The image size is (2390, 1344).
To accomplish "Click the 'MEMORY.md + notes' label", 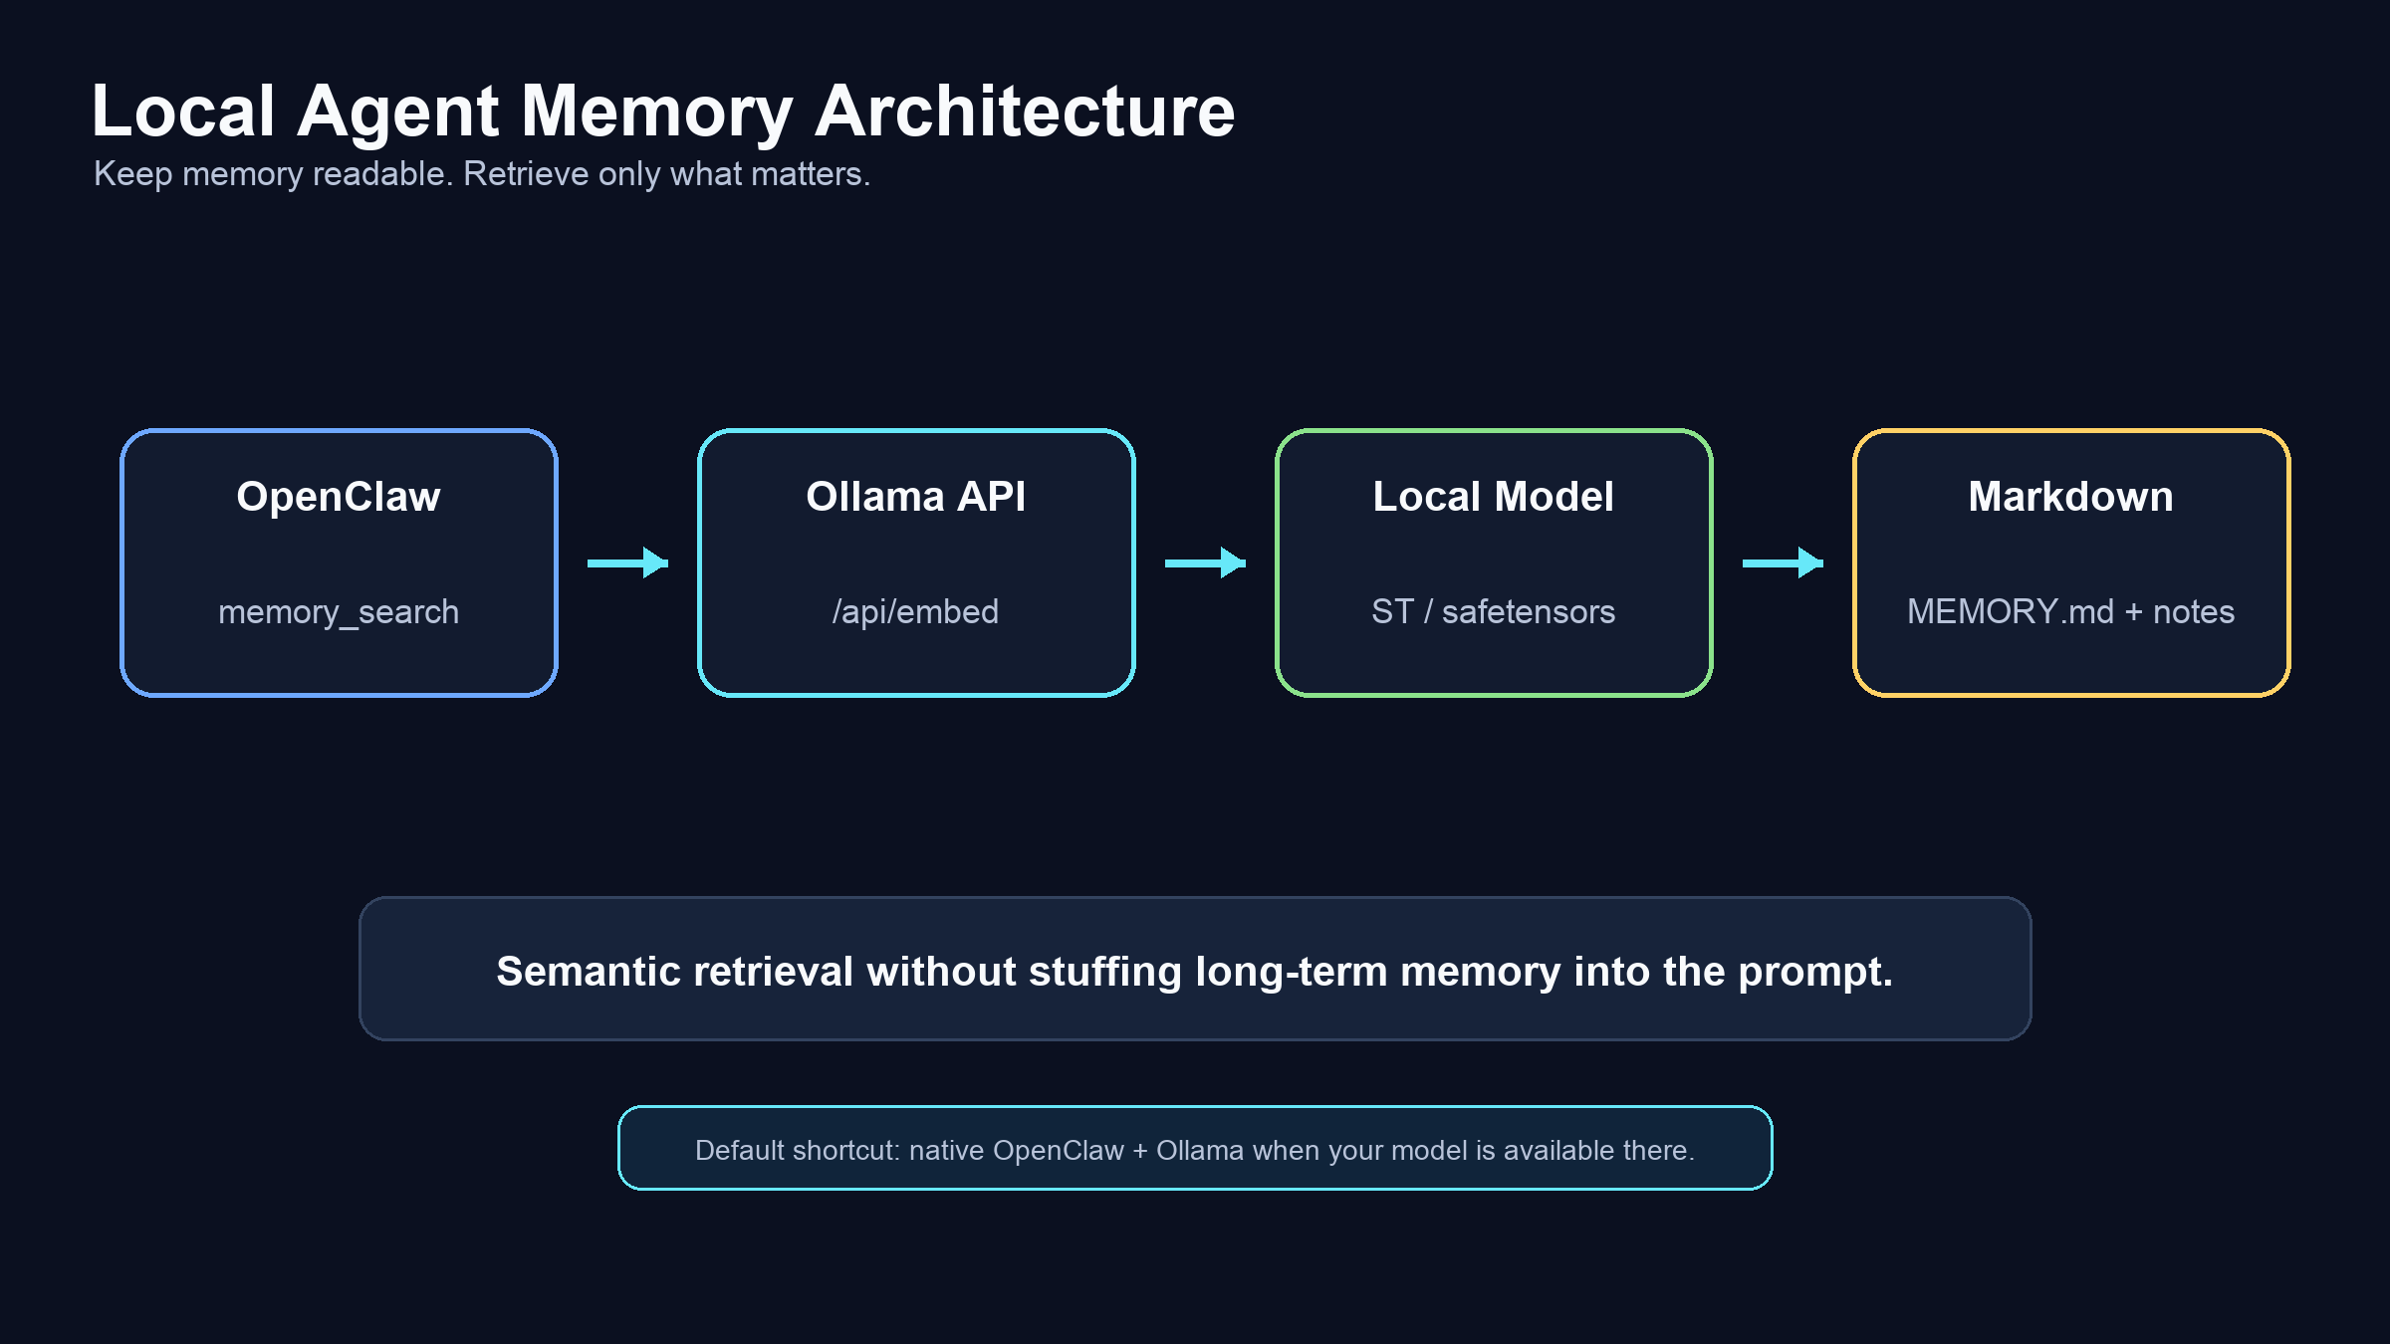I will pos(2071,612).
